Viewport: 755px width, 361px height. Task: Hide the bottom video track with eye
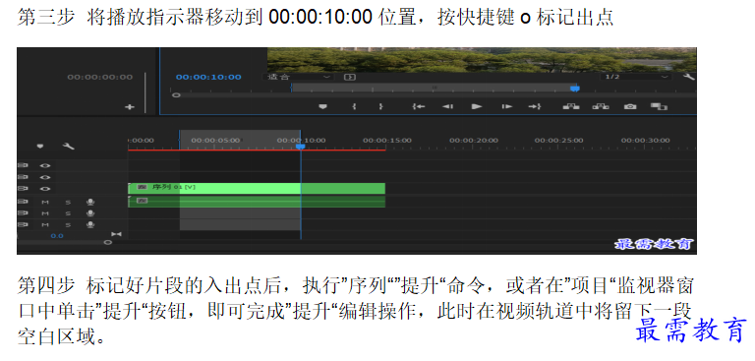[x=45, y=189]
